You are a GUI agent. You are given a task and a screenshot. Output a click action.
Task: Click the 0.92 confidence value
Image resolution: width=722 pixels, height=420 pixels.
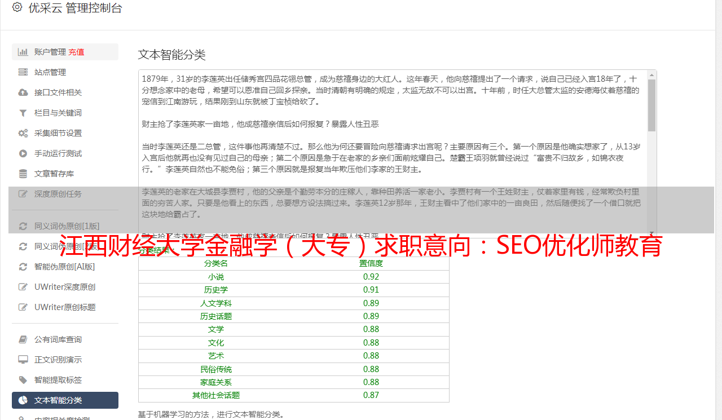pos(371,277)
